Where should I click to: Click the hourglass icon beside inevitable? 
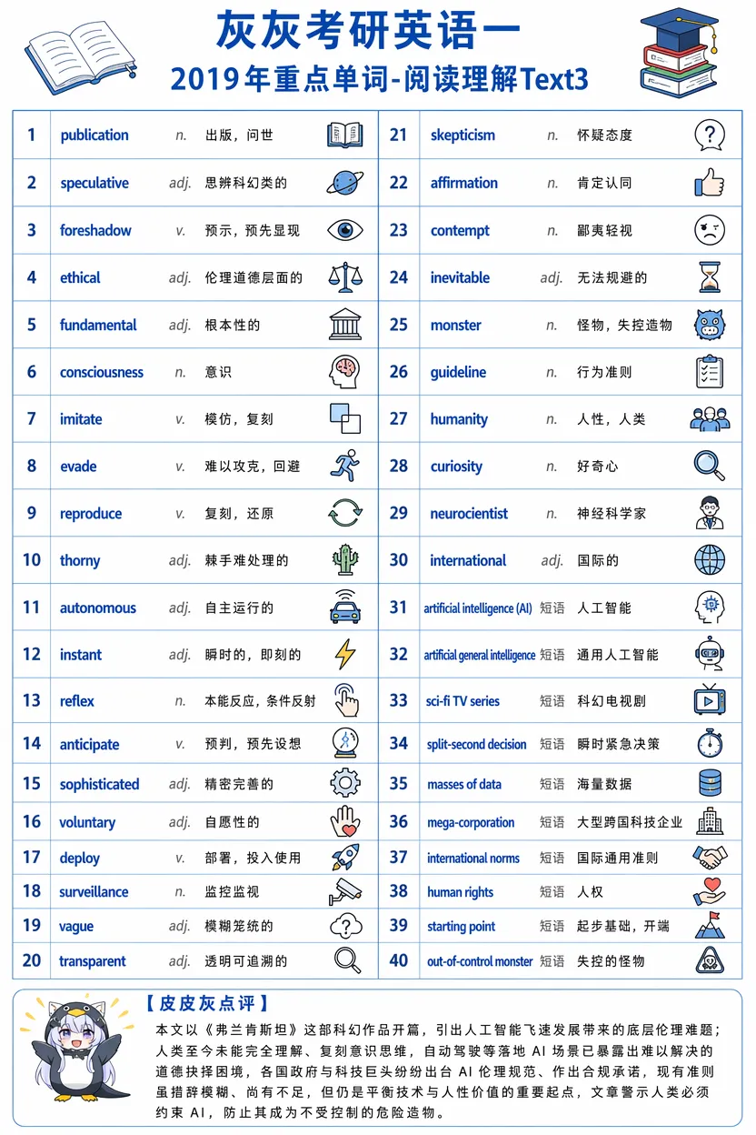pos(710,277)
